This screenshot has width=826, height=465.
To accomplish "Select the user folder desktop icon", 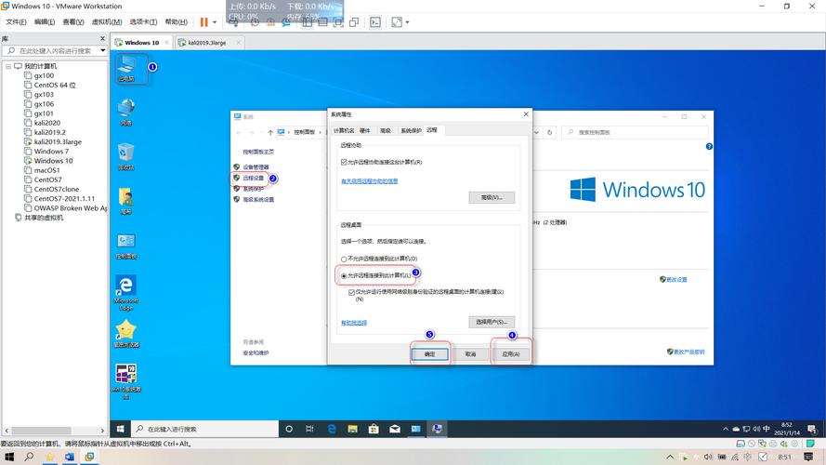I will [x=126, y=201].
